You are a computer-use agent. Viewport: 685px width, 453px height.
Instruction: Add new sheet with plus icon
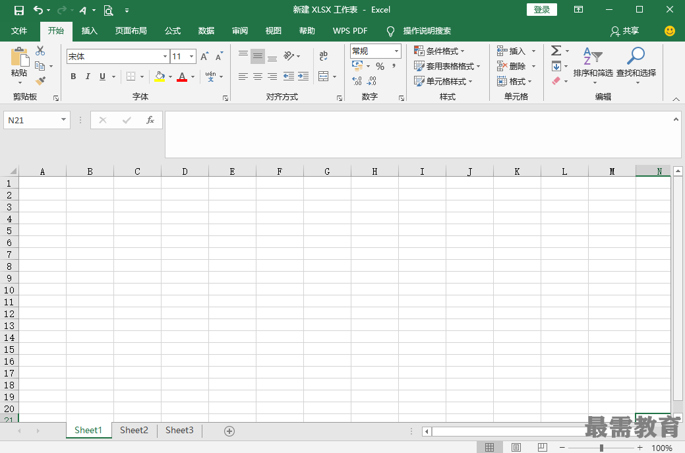click(229, 431)
